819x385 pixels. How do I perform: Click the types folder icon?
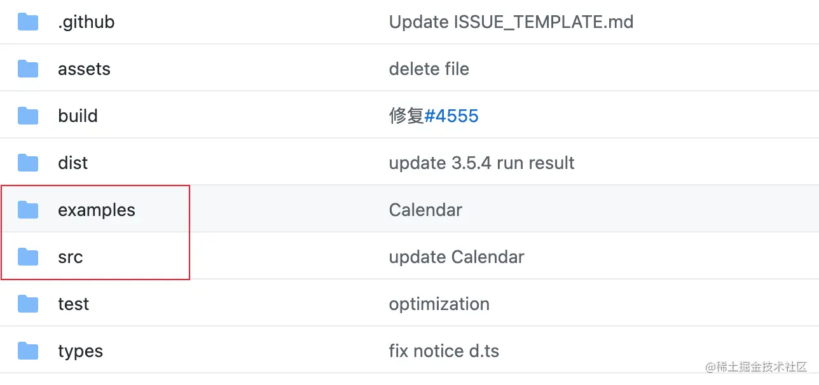[28, 351]
